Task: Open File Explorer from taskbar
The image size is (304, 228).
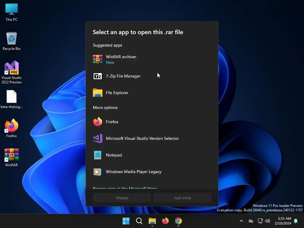Action: pos(152,221)
